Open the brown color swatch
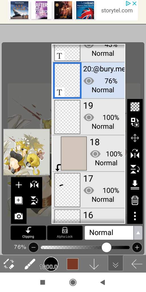 coord(73,264)
